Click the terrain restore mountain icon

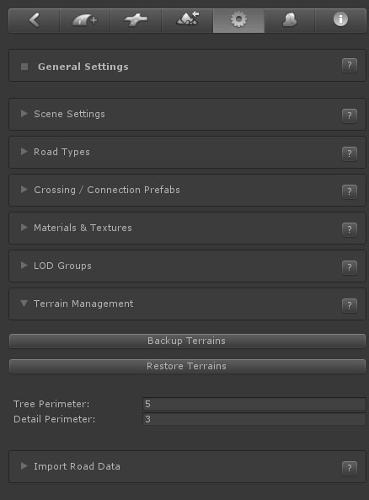(x=187, y=20)
